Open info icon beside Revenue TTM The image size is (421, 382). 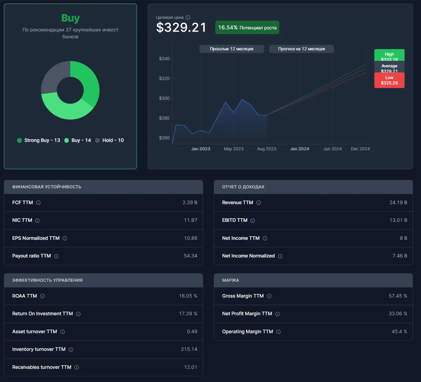(x=259, y=203)
